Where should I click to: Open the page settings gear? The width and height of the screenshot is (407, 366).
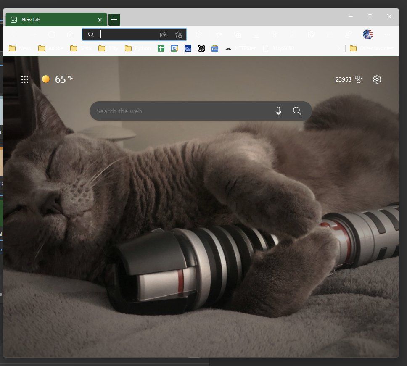click(x=377, y=79)
